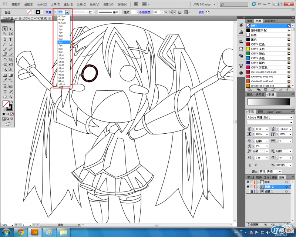Click the Recolor Artwork wheel icon

coord(180,12)
